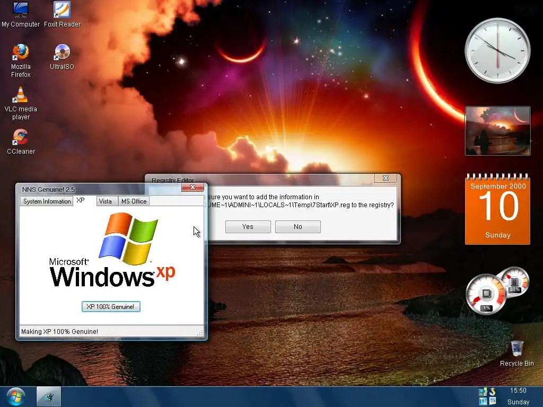
Task: Click the Windows Start orb
Action: pos(15,396)
